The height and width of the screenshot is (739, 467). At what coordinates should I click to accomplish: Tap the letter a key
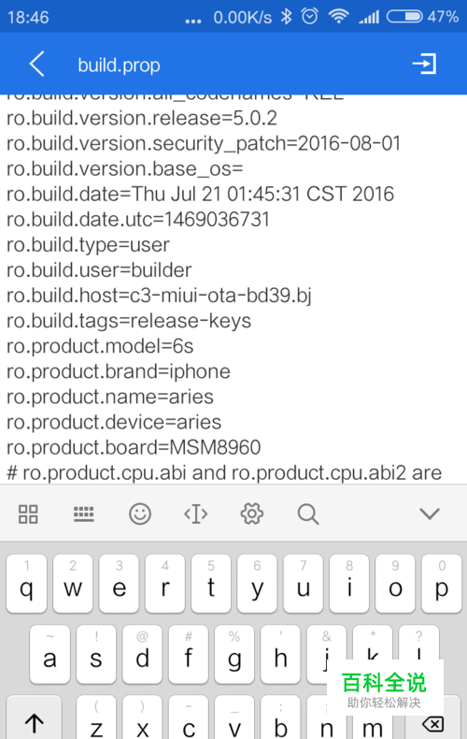50,654
